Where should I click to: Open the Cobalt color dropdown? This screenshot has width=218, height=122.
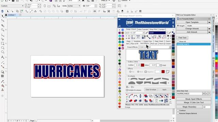click(x=167, y=33)
